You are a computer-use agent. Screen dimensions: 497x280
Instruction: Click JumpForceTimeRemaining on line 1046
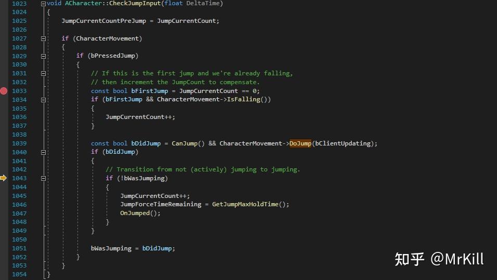[x=161, y=204]
